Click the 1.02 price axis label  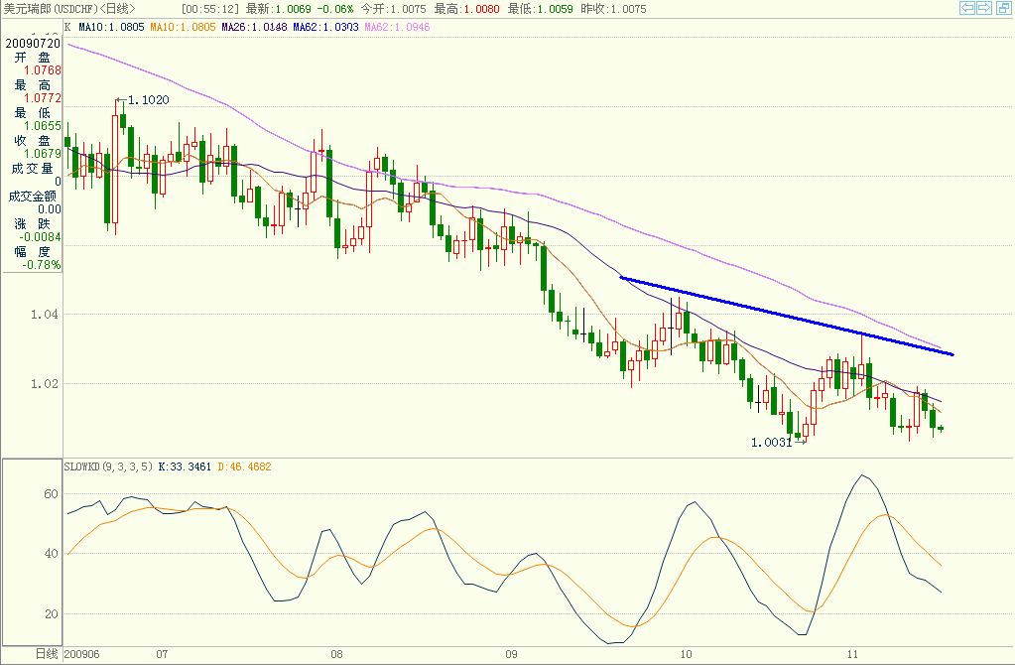(x=44, y=384)
